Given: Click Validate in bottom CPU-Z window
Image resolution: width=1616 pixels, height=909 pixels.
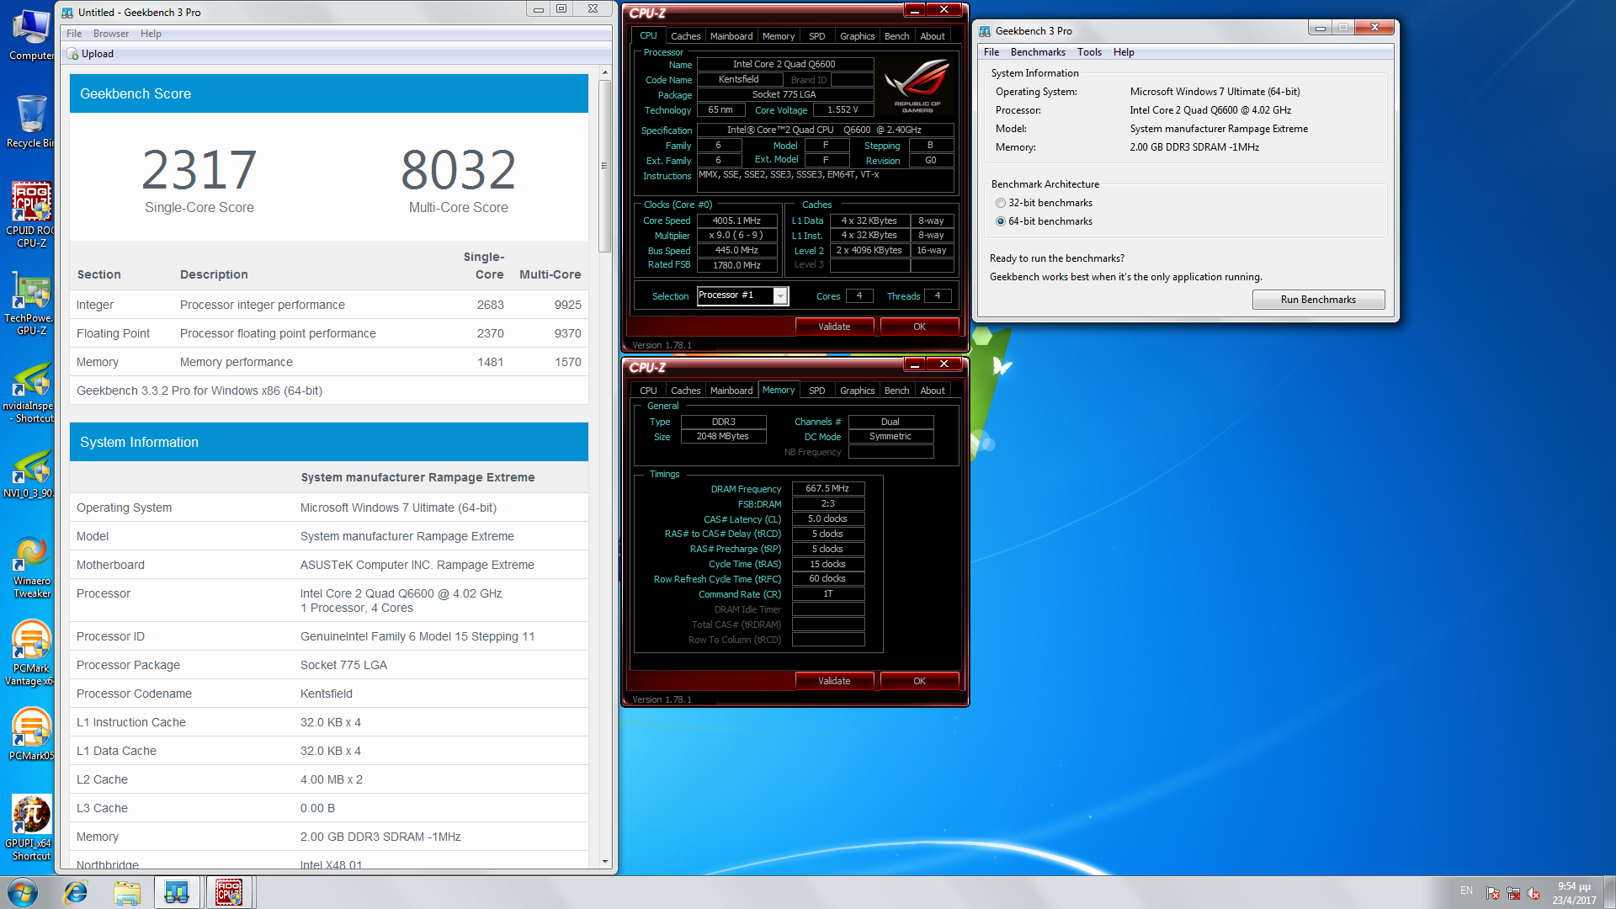Looking at the screenshot, I should pos(834,681).
